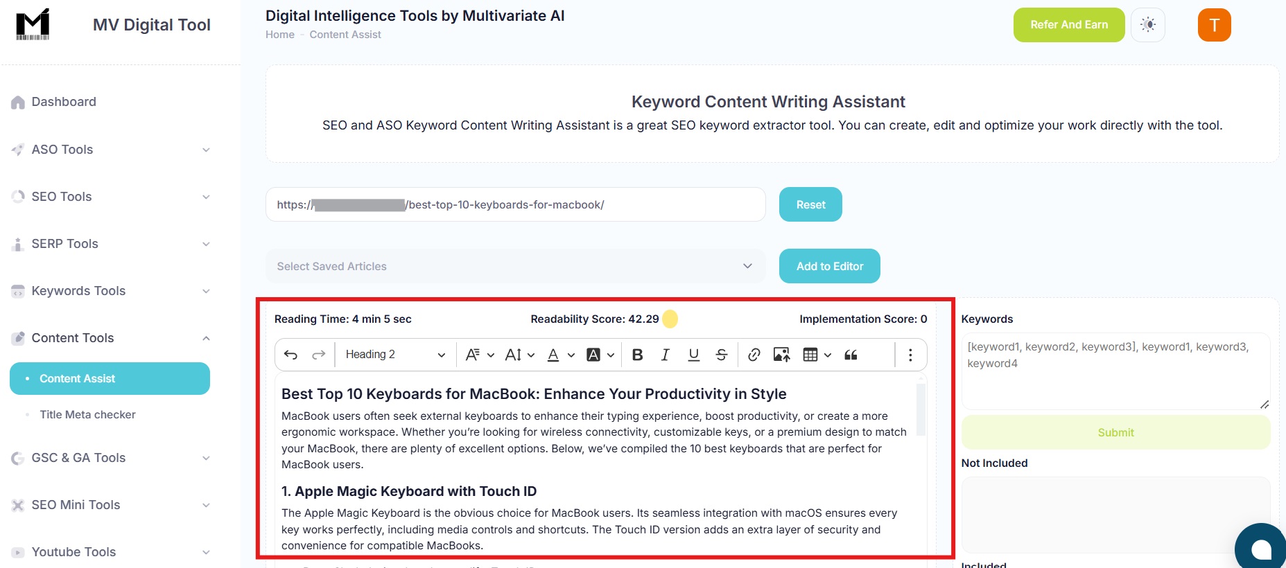Screen dimensions: 1286x568
Task: Toggle the light/dark theme
Action: 1148,25
